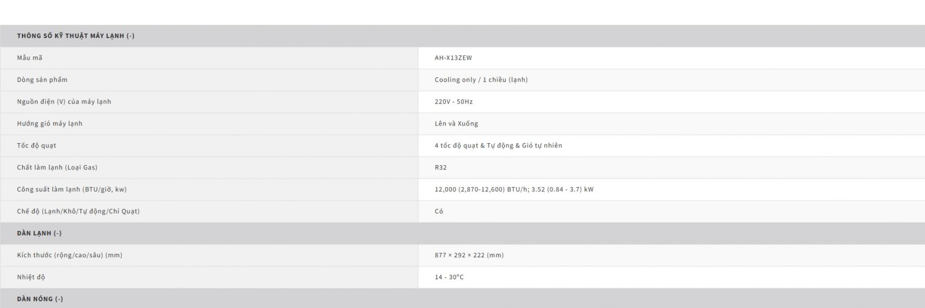Click the Cooling only / 1 chiều value
The width and height of the screenshot is (925, 308).
pos(481,80)
